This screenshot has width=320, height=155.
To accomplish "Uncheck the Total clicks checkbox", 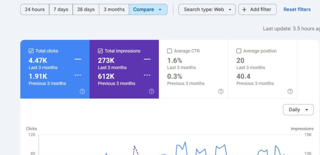I will pyautogui.click(x=31, y=51).
